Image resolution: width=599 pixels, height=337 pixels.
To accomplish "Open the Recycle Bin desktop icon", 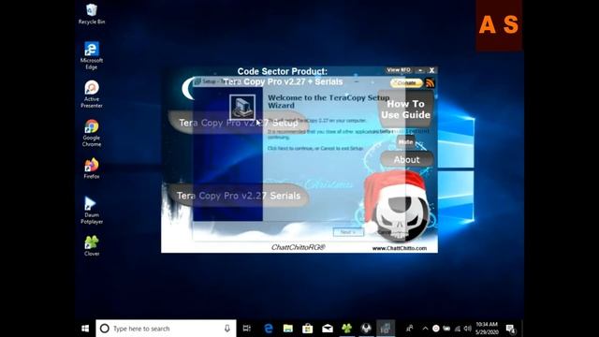I will point(92,14).
